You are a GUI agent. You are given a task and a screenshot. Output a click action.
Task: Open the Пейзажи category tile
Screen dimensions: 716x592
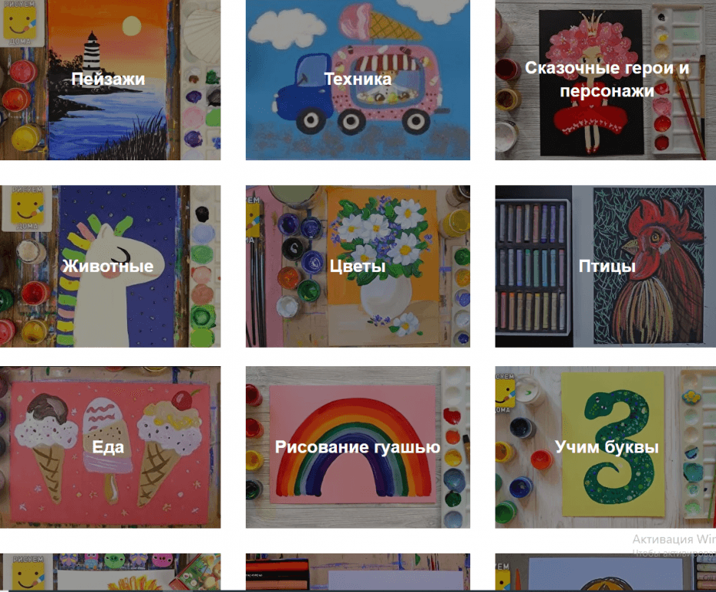click(x=110, y=80)
